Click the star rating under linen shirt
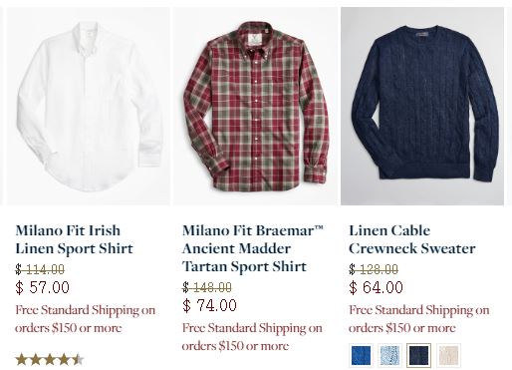Image resolution: width=512 pixels, height=370 pixels. coord(50,359)
